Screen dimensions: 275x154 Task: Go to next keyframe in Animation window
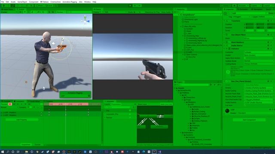(25, 104)
